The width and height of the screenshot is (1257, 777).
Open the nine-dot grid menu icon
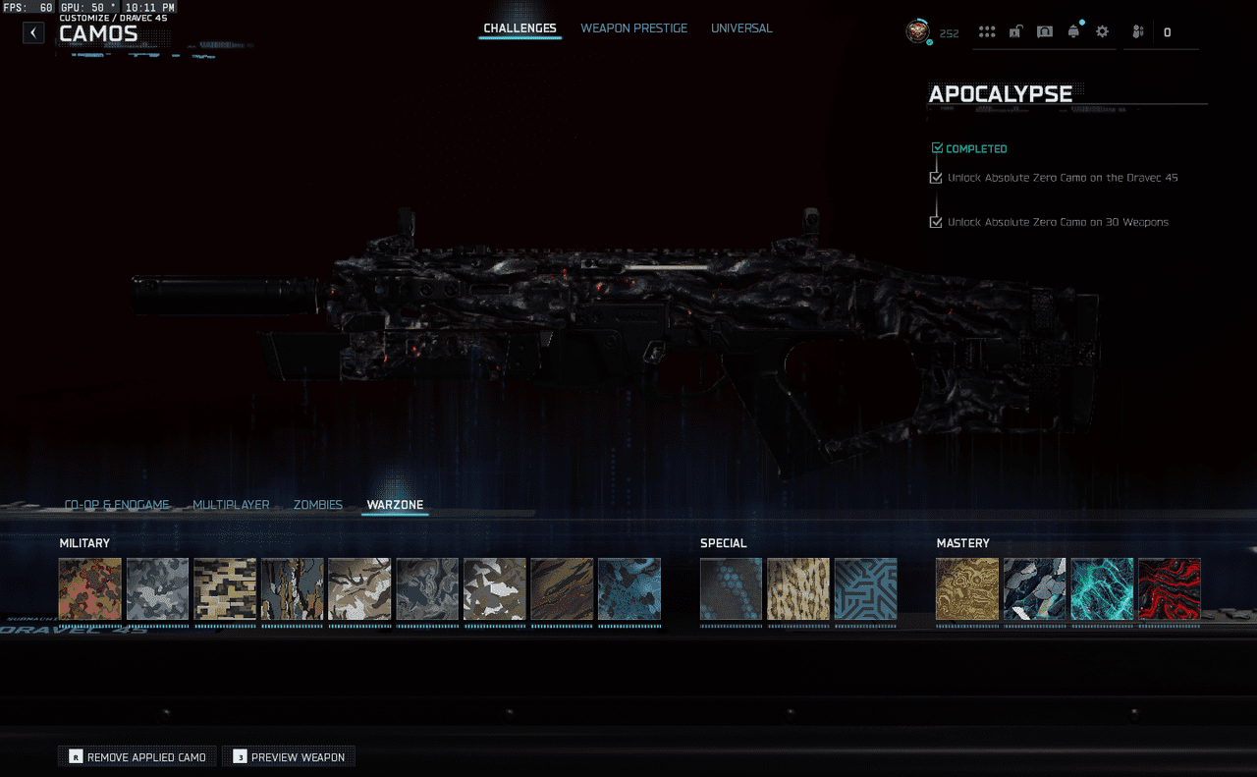(x=987, y=32)
